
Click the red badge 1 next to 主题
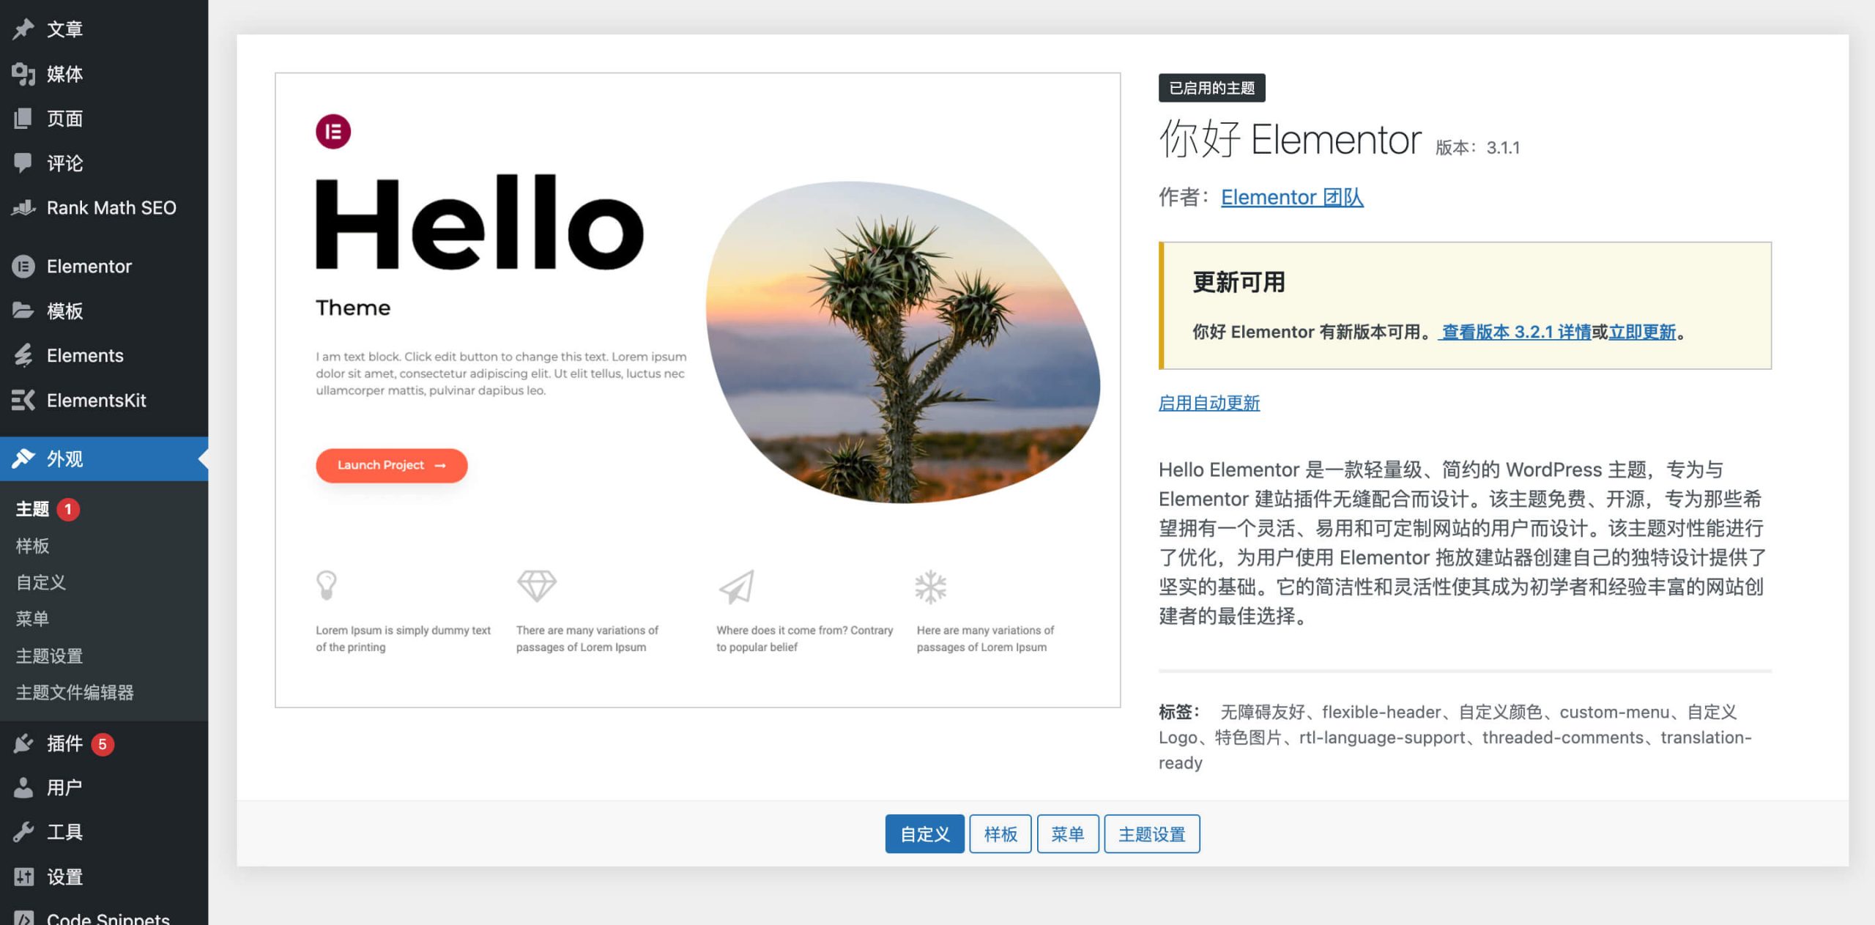pyautogui.click(x=68, y=509)
